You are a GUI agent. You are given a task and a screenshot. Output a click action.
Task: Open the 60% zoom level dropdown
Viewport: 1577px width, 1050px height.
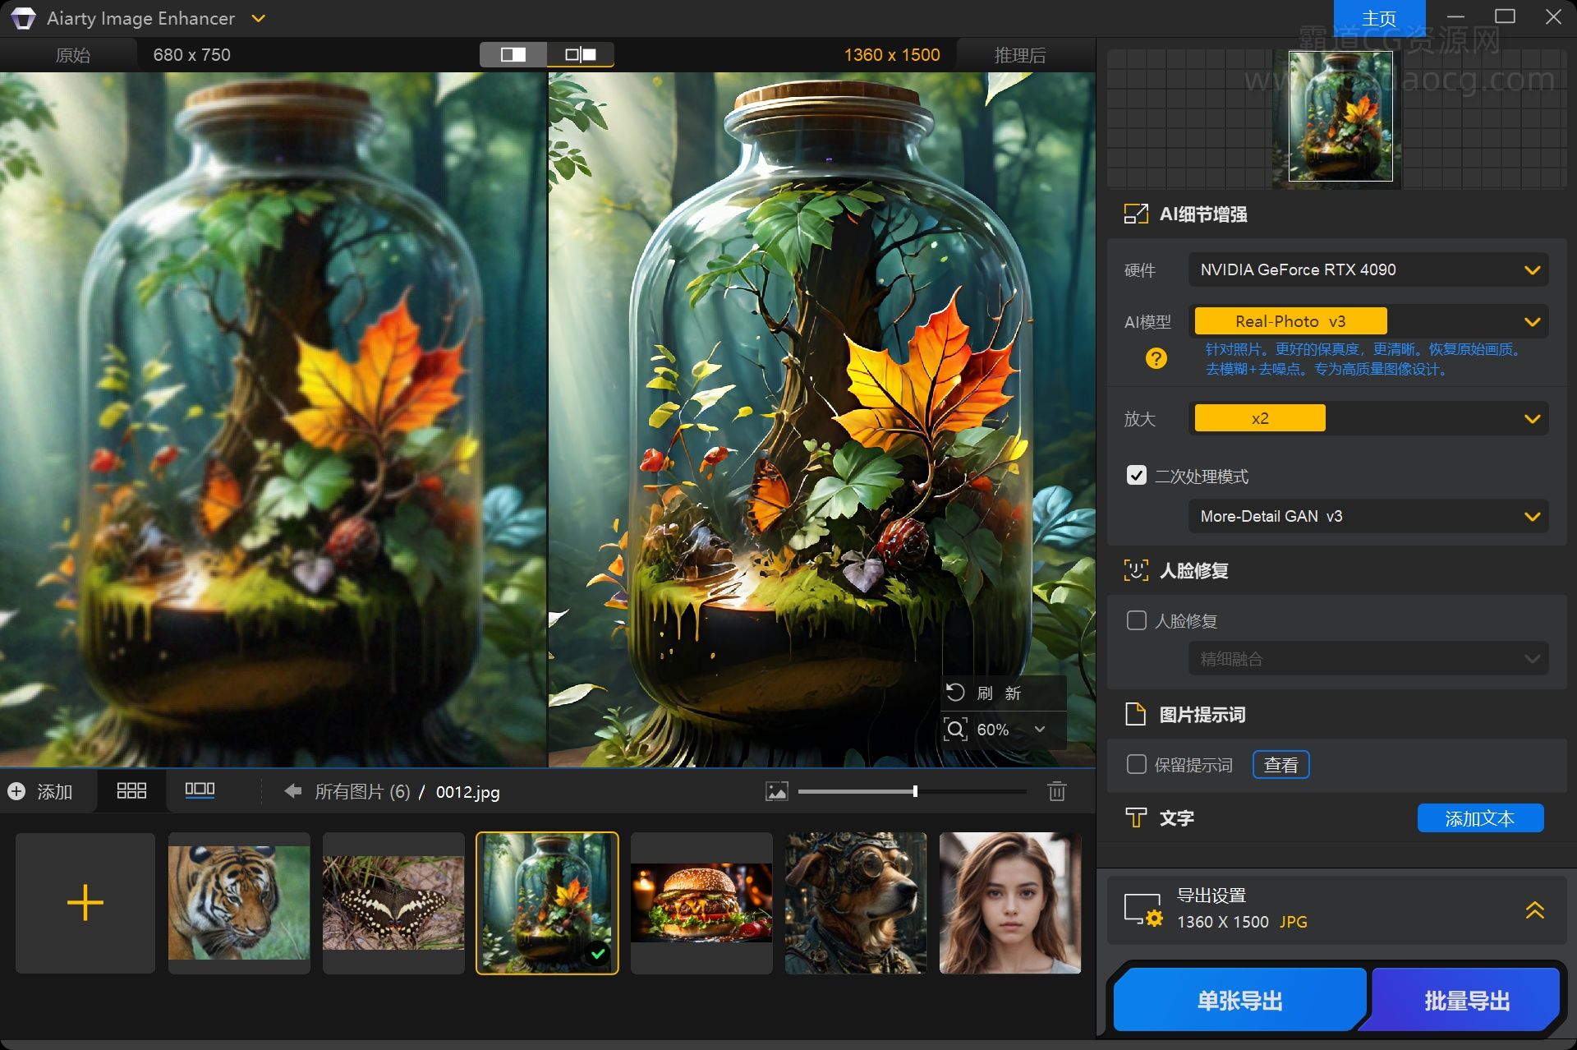pos(1040,730)
